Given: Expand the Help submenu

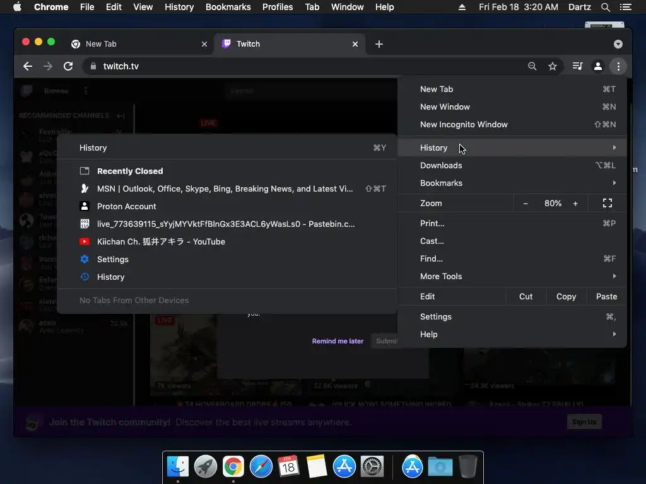Looking at the screenshot, I should (512, 335).
